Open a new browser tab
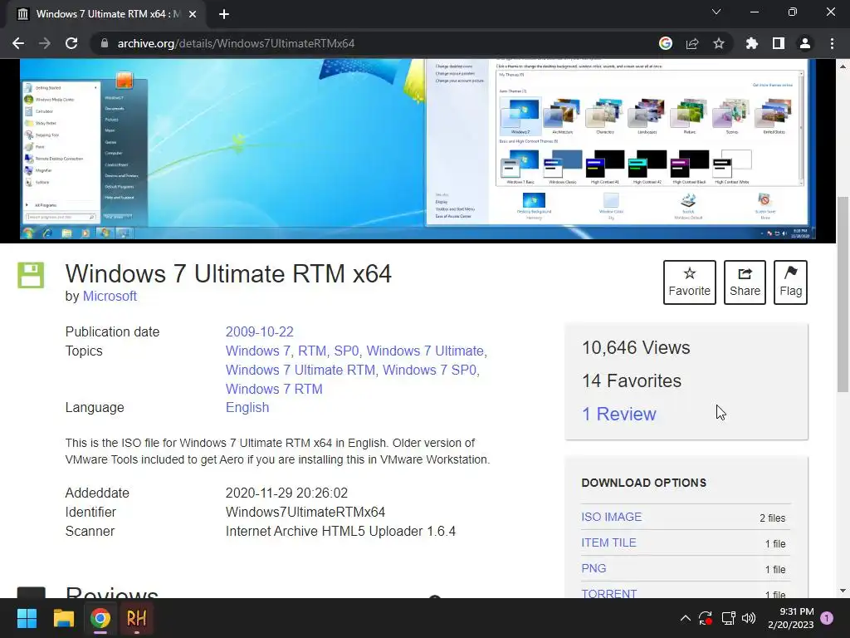The image size is (850, 638). point(224,14)
